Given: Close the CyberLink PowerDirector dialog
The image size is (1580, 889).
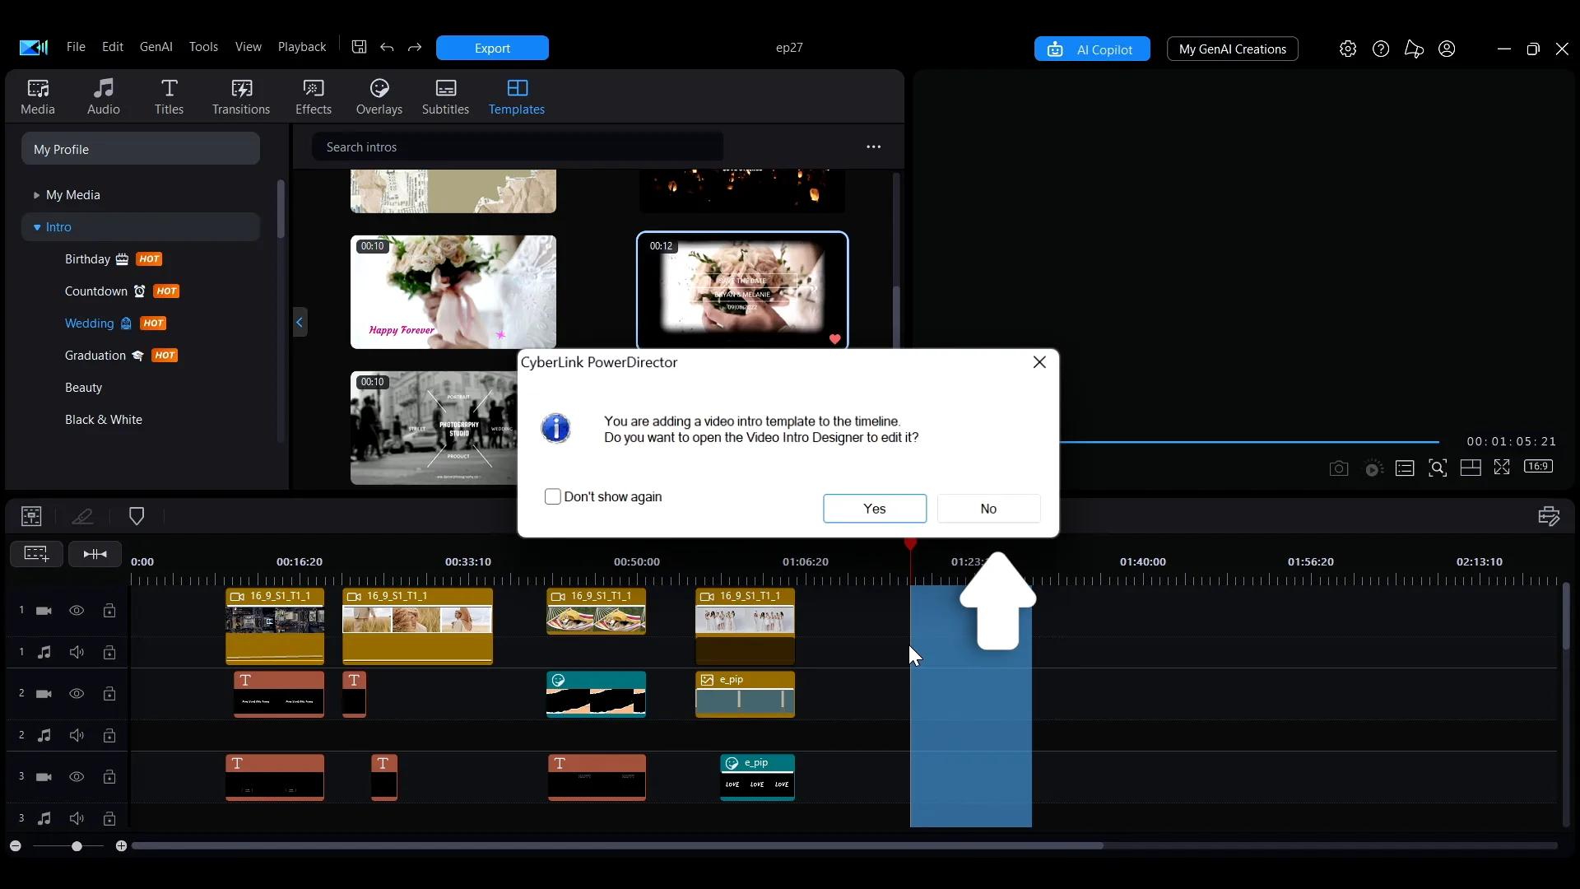Looking at the screenshot, I should tap(1039, 362).
